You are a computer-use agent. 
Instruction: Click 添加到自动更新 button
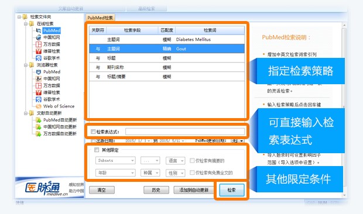[x=194, y=190]
